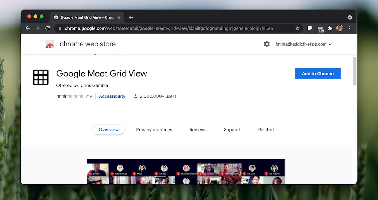Switch to the Privacy practices tab
This screenshot has width=378, height=200.
(154, 130)
